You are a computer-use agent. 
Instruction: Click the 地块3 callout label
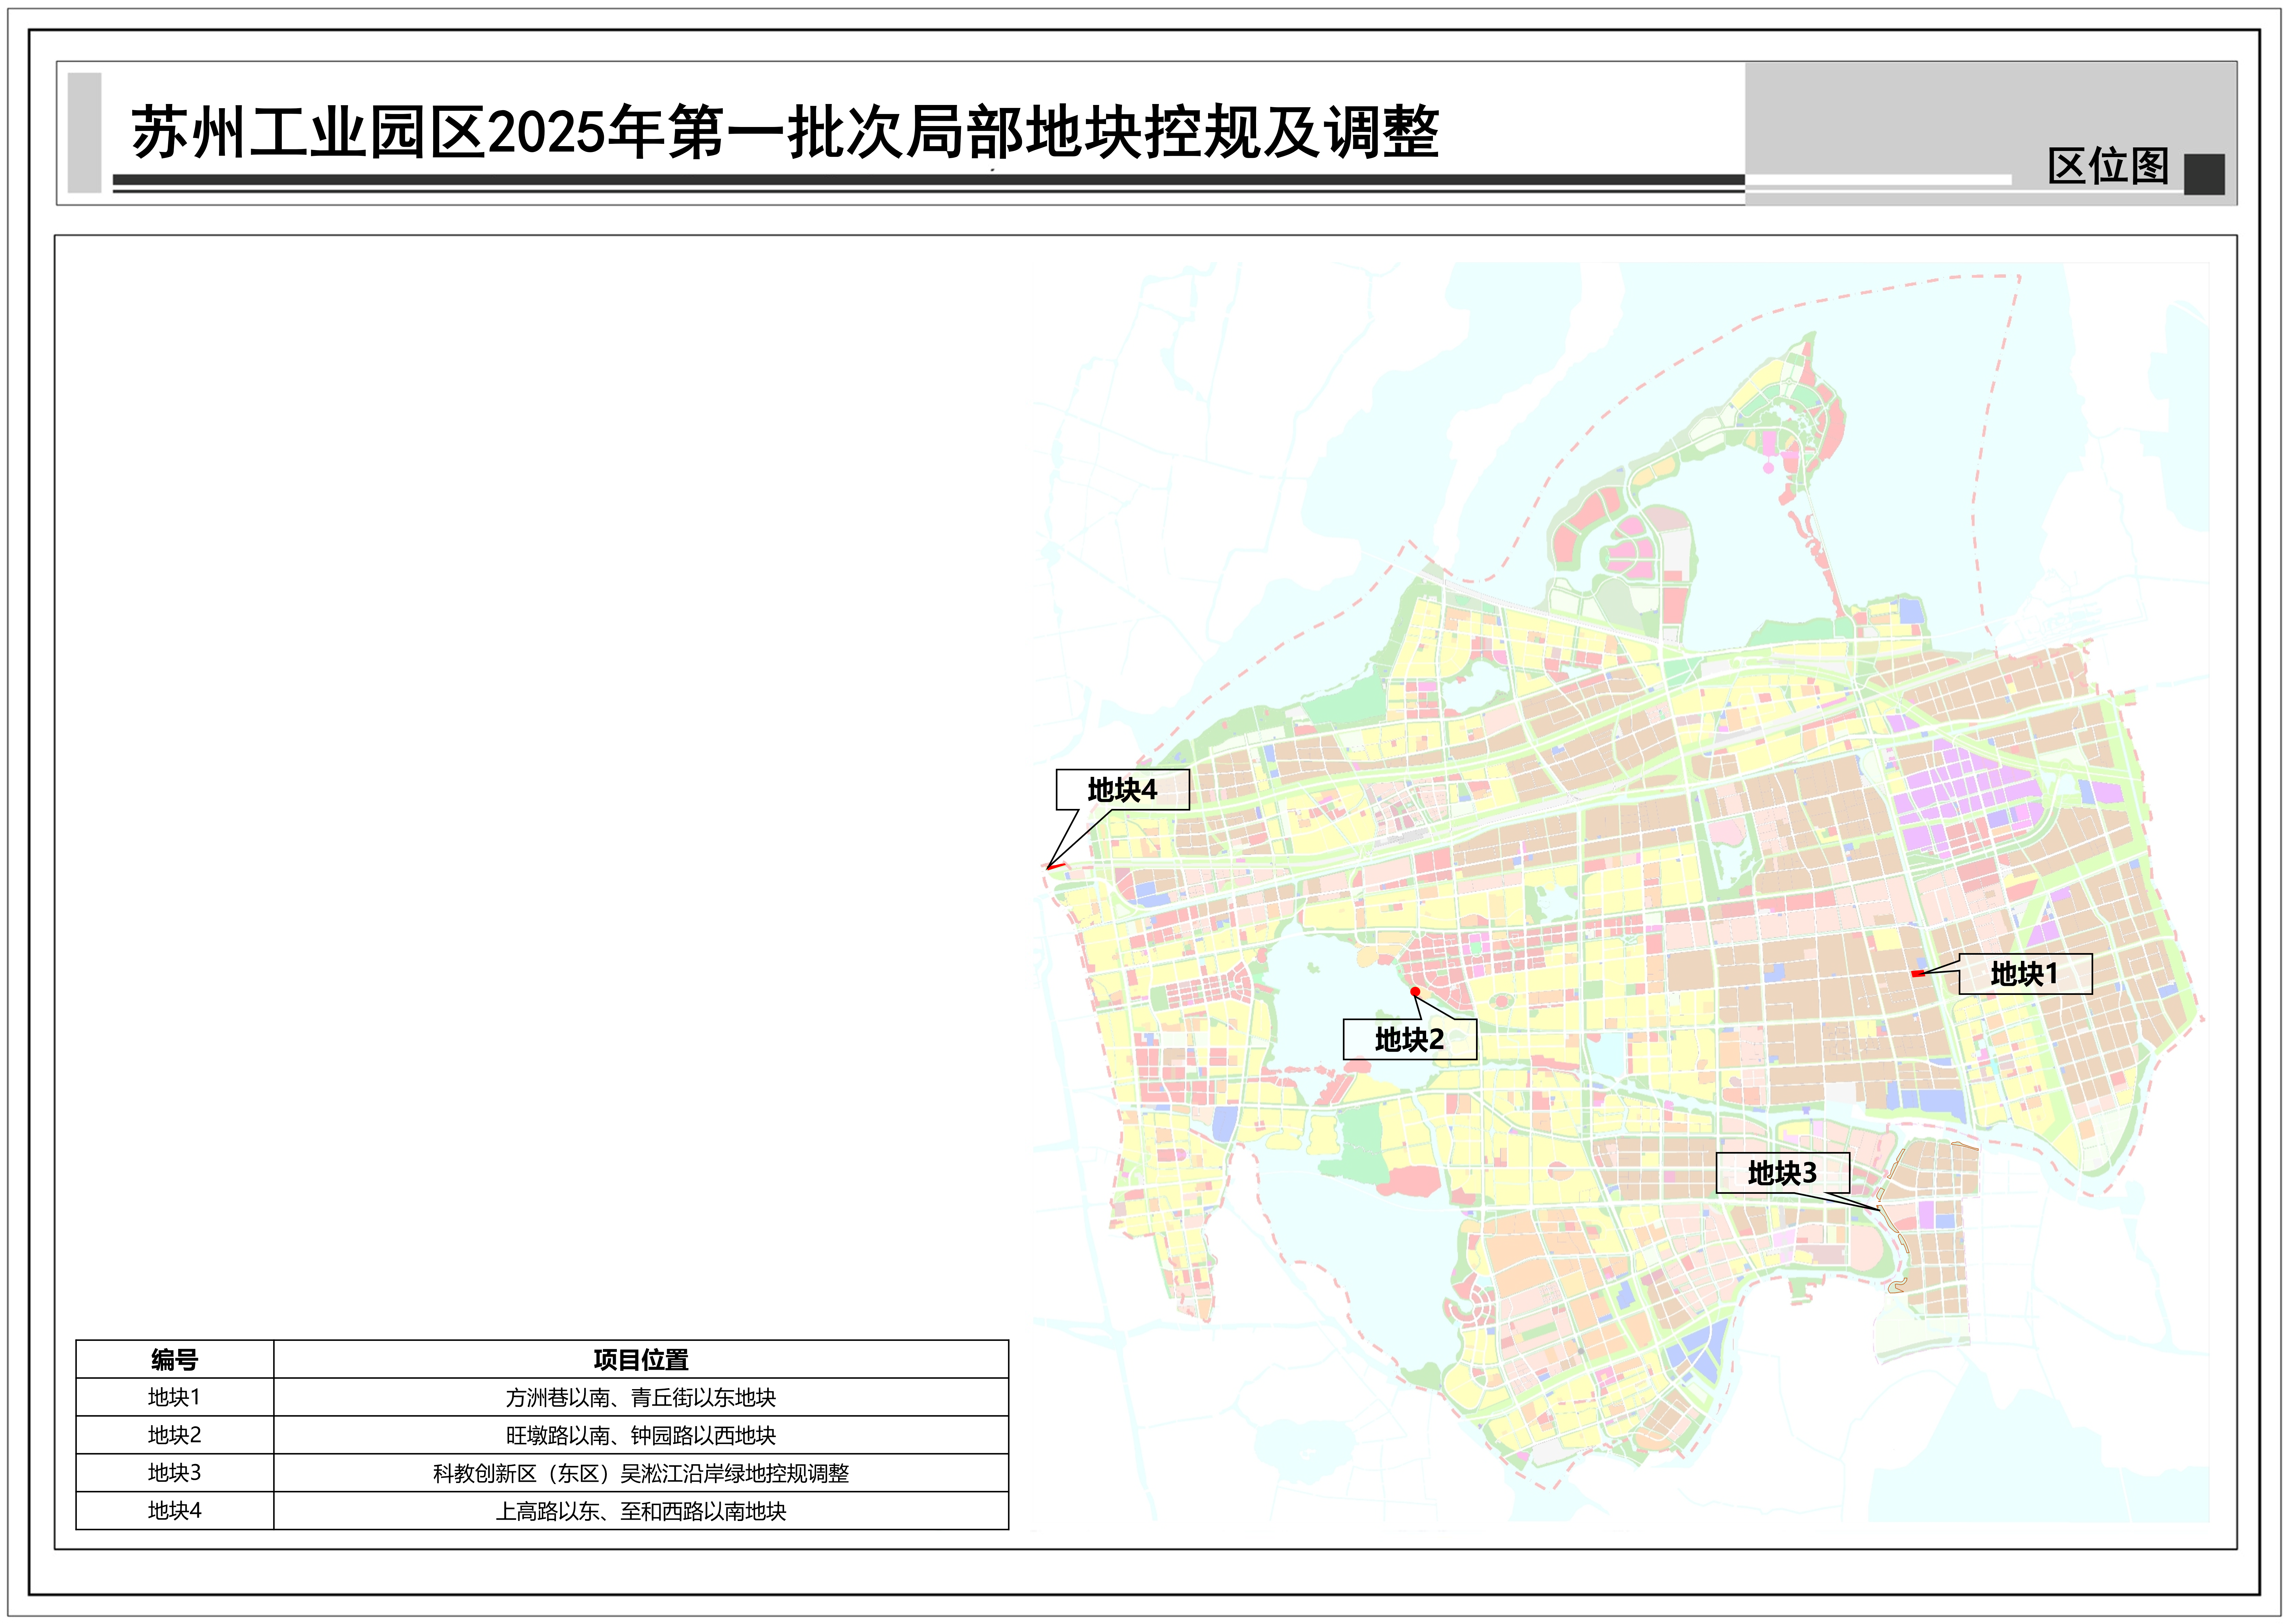(x=1782, y=1173)
